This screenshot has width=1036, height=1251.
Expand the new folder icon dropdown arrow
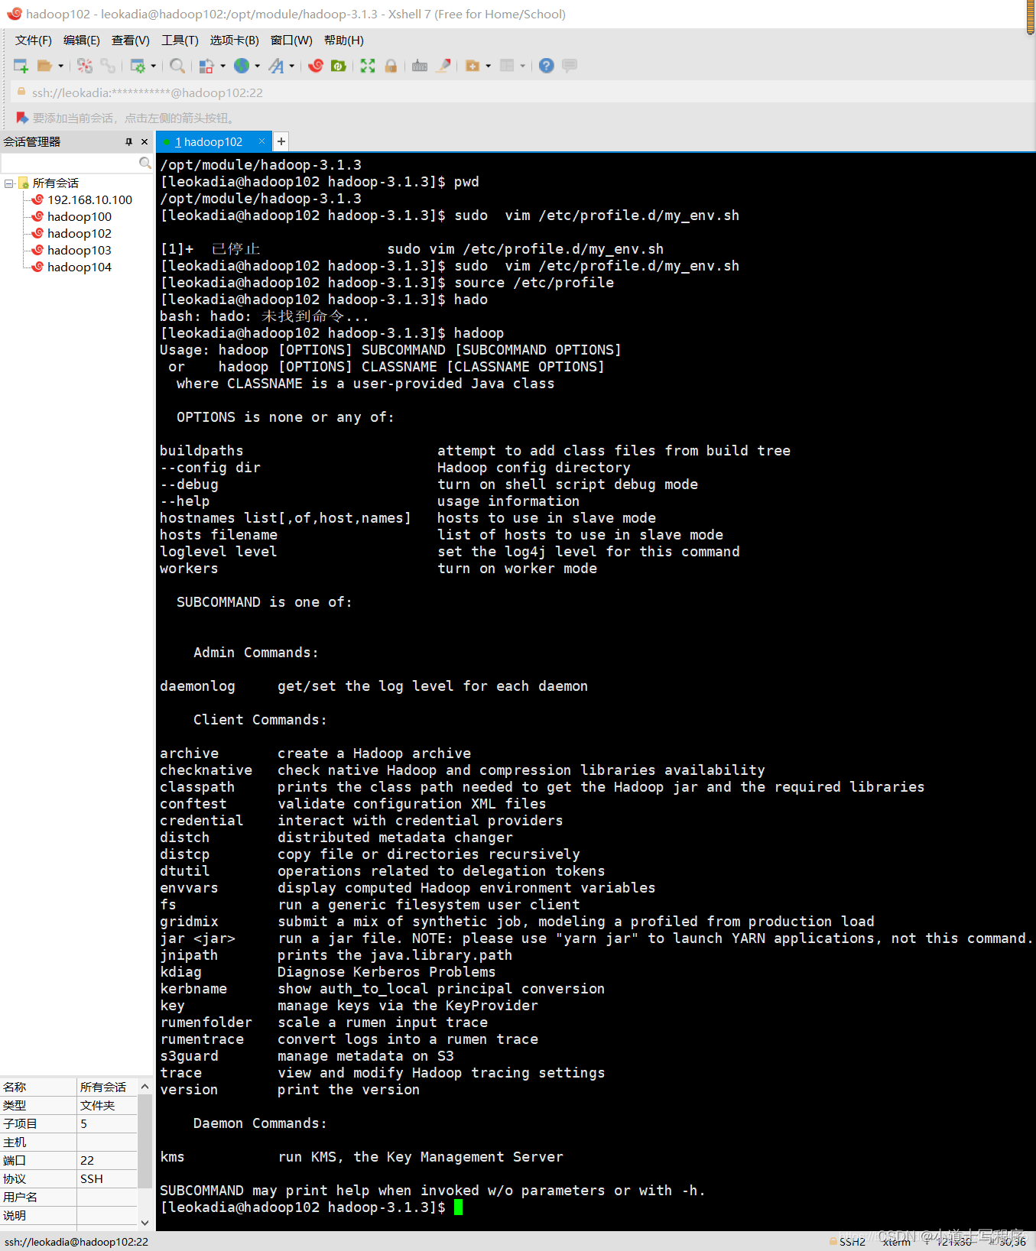pyautogui.click(x=489, y=66)
